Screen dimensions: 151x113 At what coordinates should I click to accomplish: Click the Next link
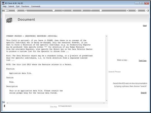pyautogui.click(x=145, y=26)
